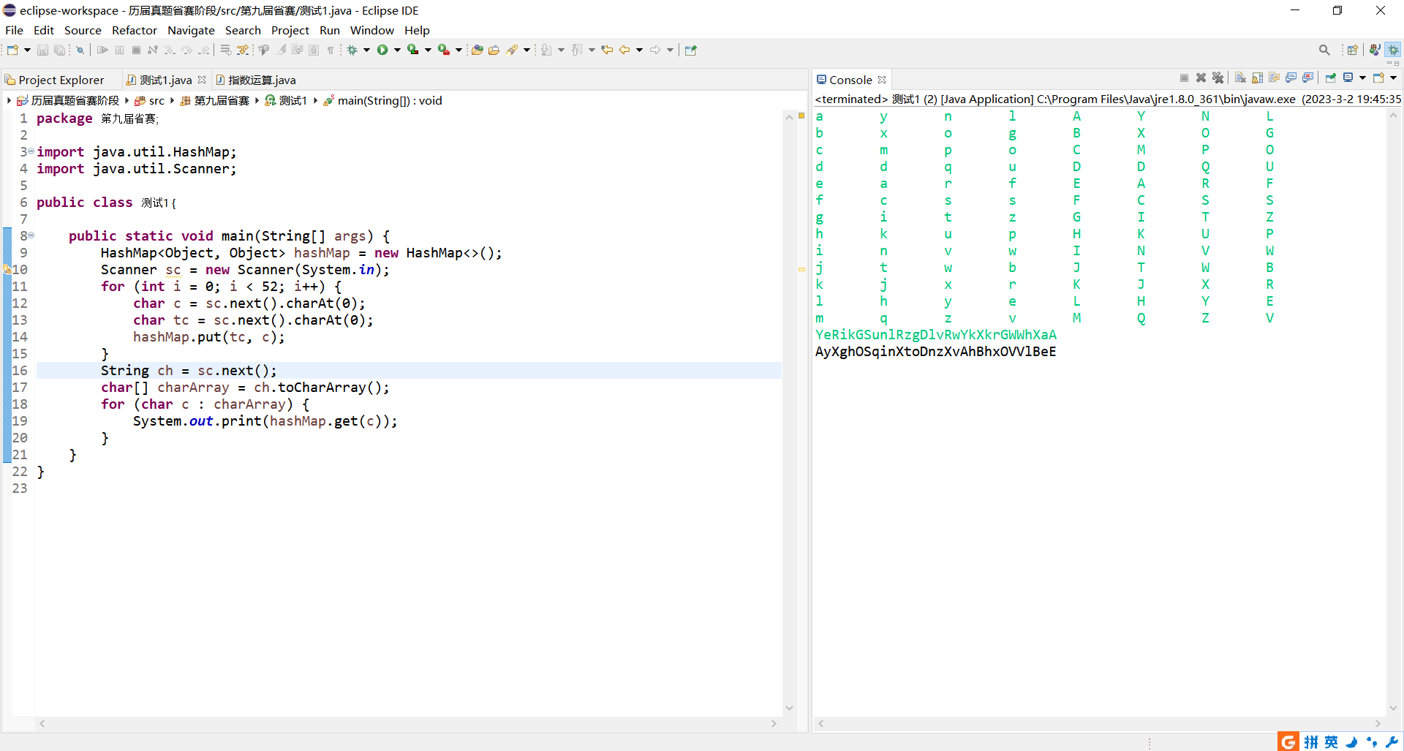Toggle Pin Editor in main toolbar
Viewport: 1404px width, 751px height.
[691, 50]
